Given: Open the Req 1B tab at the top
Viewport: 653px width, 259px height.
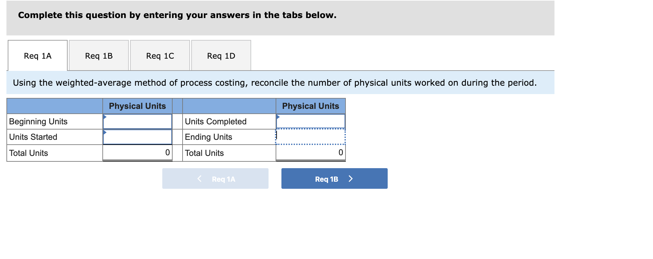Looking at the screenshot, I should tap(99, 55).
